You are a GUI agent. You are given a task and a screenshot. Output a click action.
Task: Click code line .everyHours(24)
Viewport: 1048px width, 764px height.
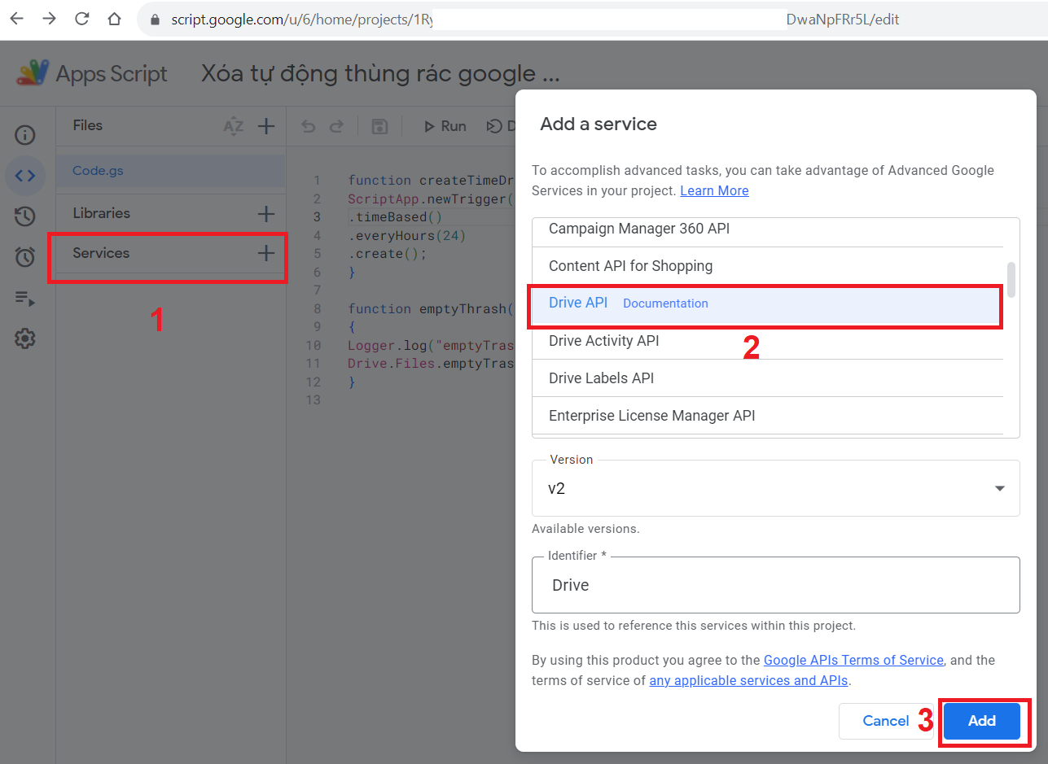point(406,236)
